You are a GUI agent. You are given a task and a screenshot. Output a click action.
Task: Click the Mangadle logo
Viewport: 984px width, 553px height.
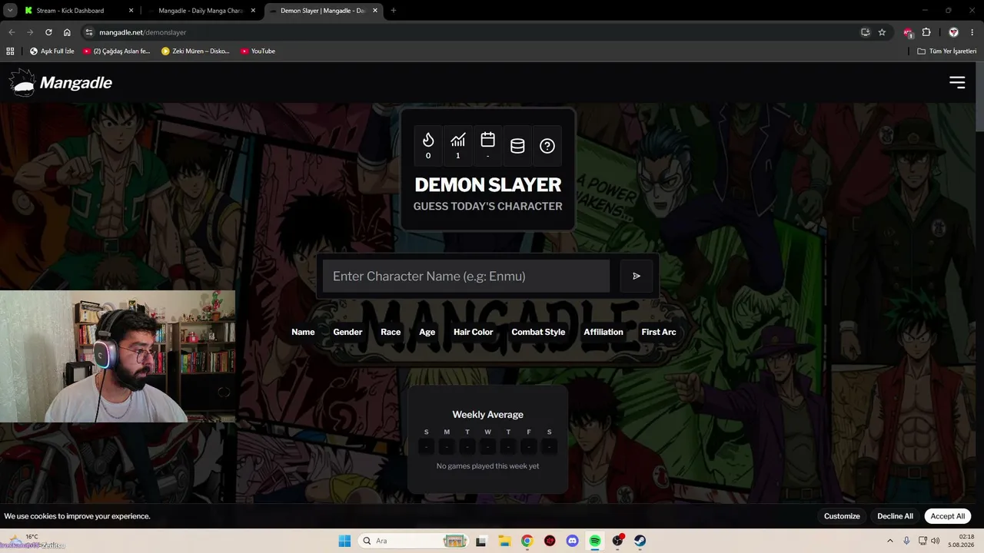(x=61, y=82)
